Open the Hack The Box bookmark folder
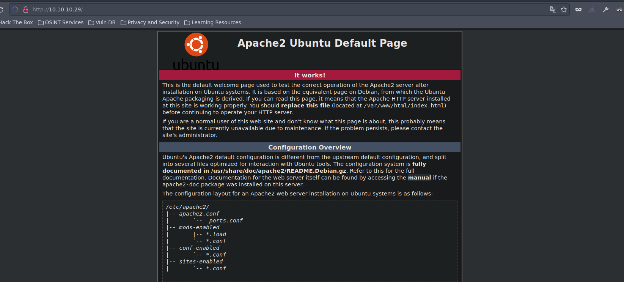Screen dimensions: 624x282 [x=16, y=22]
